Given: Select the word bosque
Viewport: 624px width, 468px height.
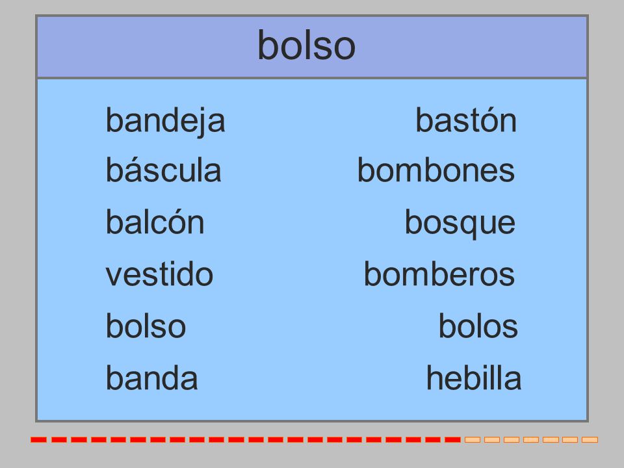Looking at the screenshot, I should [460, 224].
